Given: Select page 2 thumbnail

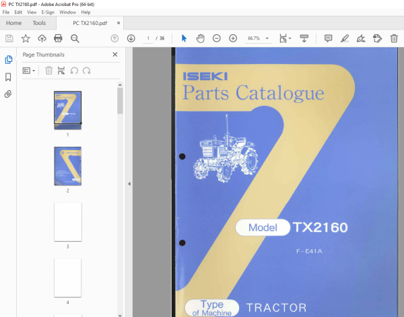Looking at the screenshot, I should (68, 166).
